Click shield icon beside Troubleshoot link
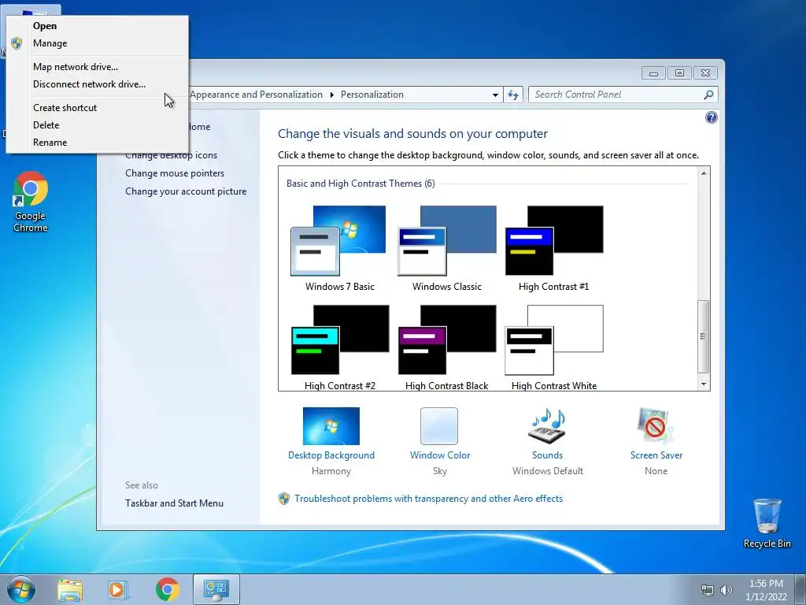 point(283,499)
